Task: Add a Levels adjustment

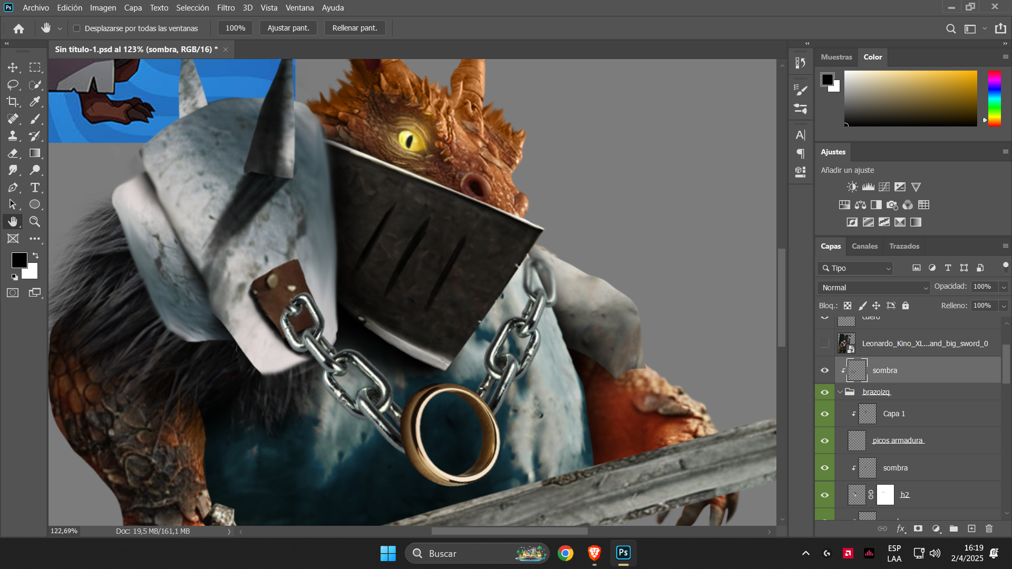Action: [868, 187]
